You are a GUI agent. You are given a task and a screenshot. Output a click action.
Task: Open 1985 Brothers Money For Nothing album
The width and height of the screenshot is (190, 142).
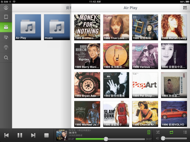(87, 27)
